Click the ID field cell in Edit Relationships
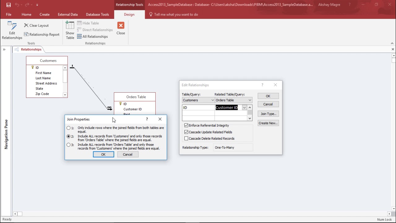 click(198, 107)
